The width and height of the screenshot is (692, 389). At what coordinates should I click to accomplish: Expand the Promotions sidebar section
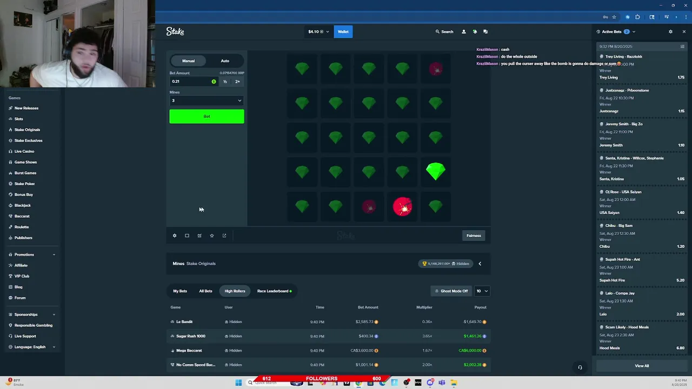click(31, 254)
